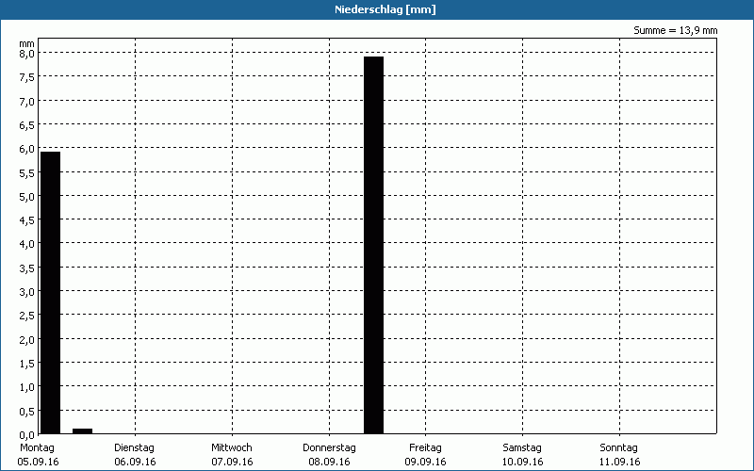Click the 5,5 y-axis value

27,173
